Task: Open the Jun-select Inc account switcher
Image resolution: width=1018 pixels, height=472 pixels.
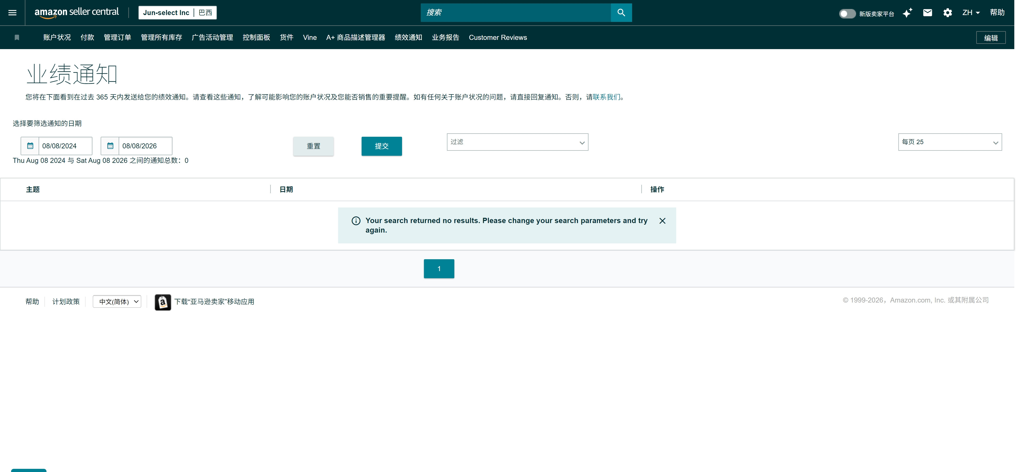Action: [178, 13]
